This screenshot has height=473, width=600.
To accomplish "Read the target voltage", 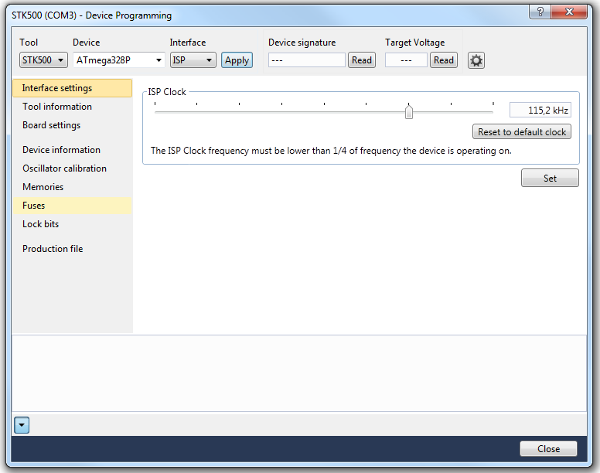I will click(x=443, y=60).
